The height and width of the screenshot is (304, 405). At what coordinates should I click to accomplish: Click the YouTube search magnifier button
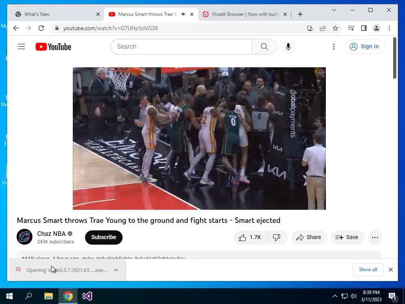pyautogui.click(x=265, y=47)
